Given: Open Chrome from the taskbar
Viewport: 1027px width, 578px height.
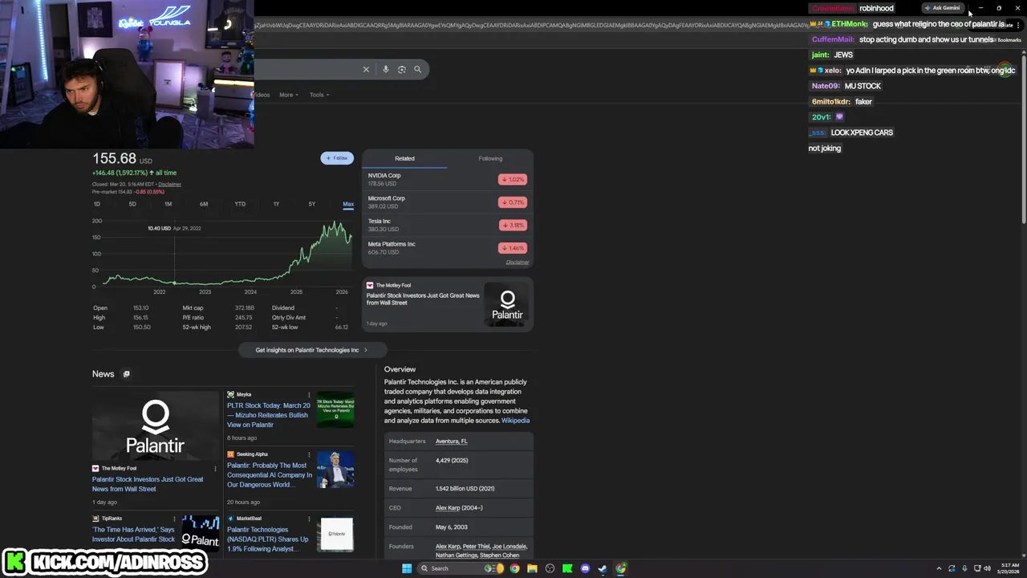Looking at the screenshot, I should (x=514, y=568).
